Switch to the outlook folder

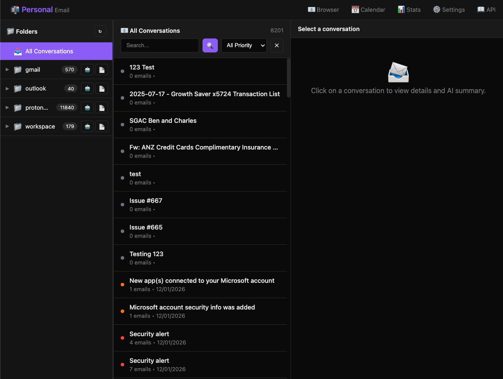pos(36,88)
